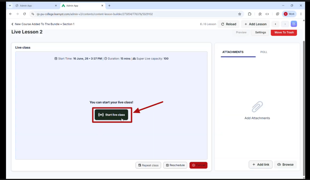Move the lesson to trash

[284, 32]
